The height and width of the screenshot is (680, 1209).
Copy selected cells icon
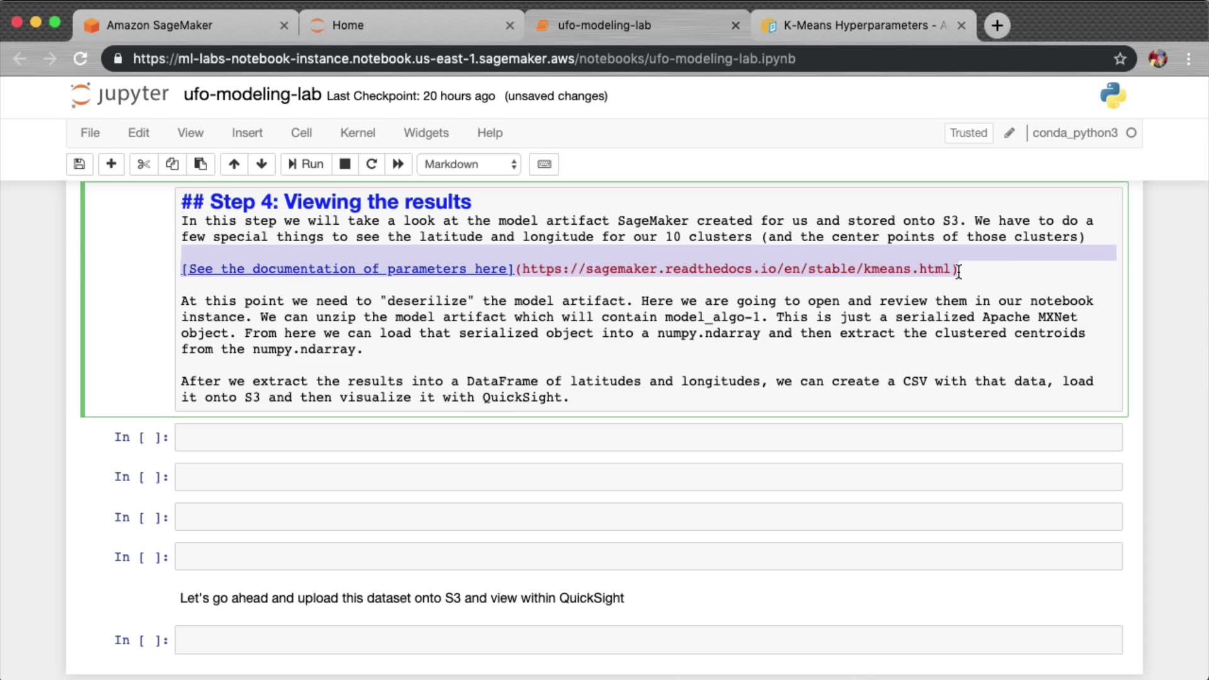(172, 164)
